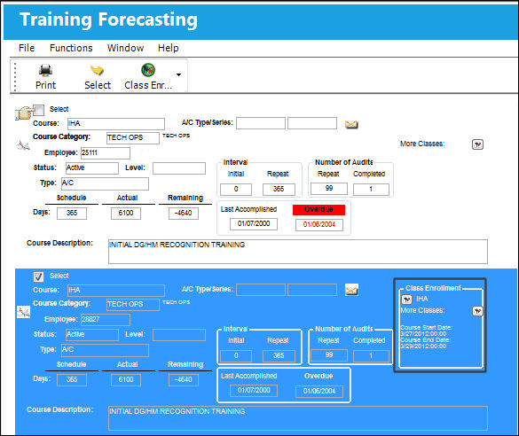The image size is (519, 436).
Task: Click Audits Repeat 99 field in first record
Action: click(x=329, y=189)
